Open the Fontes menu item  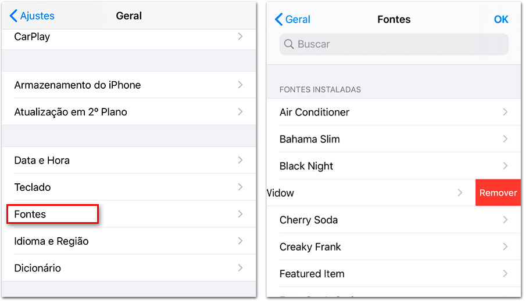pos(128,214)
